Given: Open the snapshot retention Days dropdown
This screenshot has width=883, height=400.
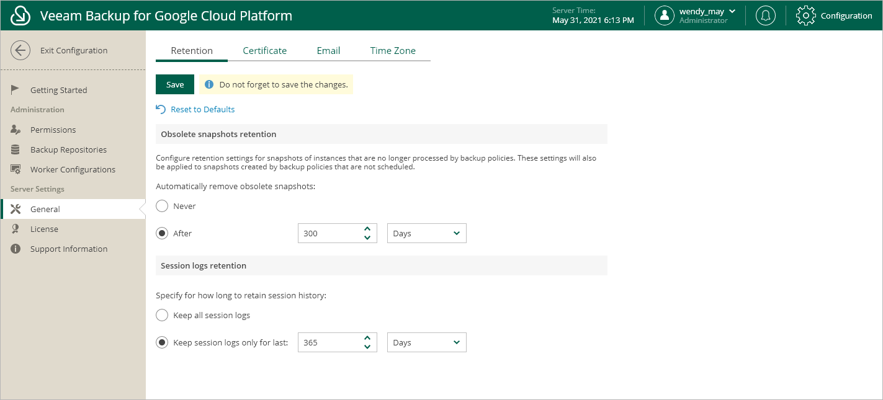Looking at the screenshot, I should [x=427, y=233].
